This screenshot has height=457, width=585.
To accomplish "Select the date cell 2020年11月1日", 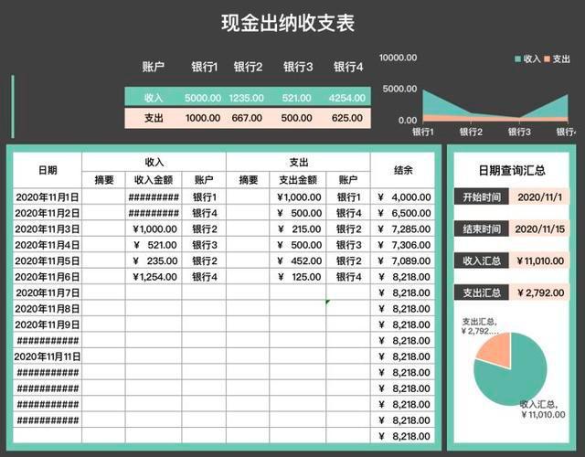I will click(x=48, y=197).
